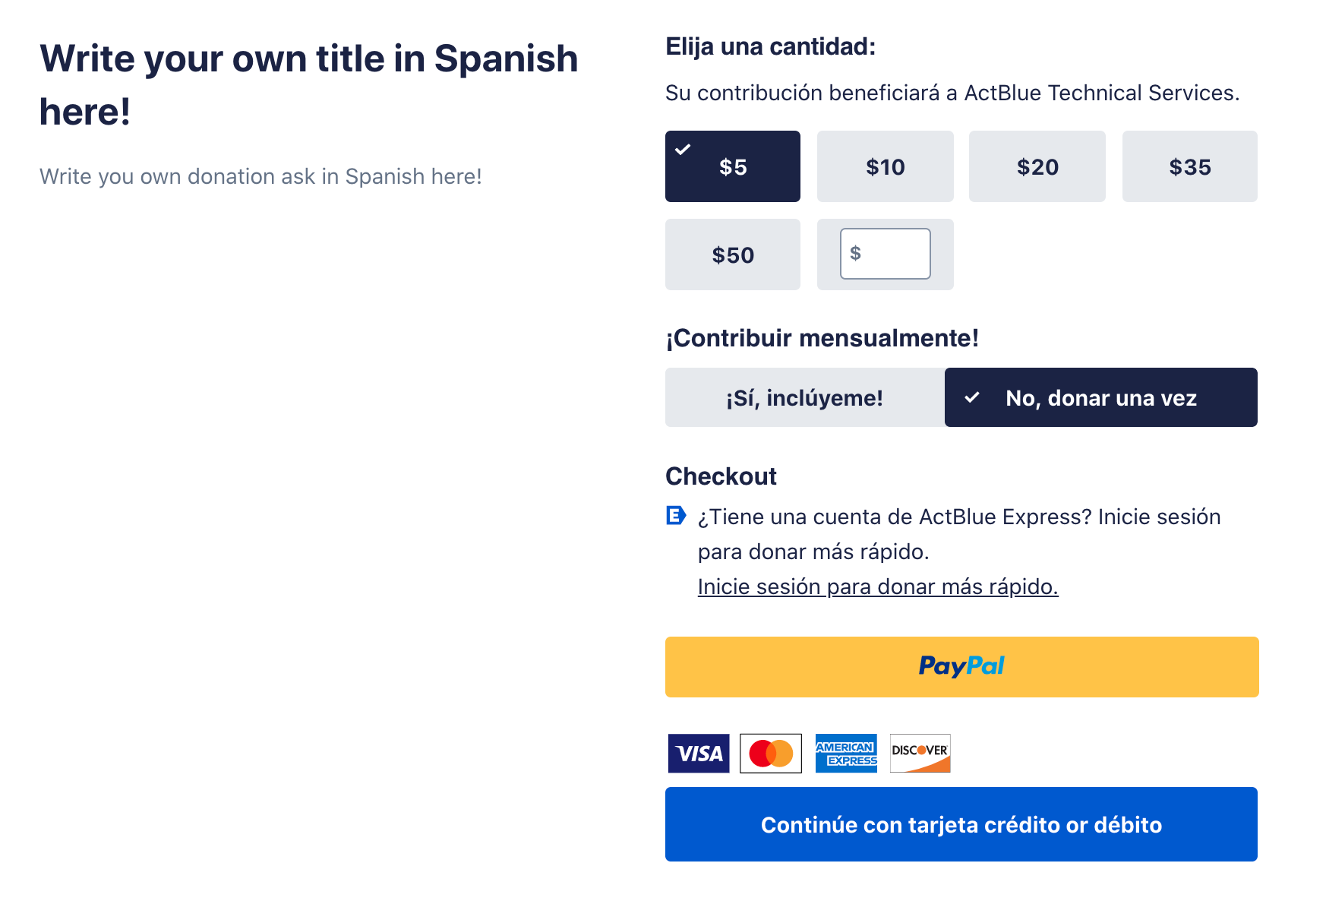
Task: Click the ActBlue Express E icon
Action: (675, 516)
